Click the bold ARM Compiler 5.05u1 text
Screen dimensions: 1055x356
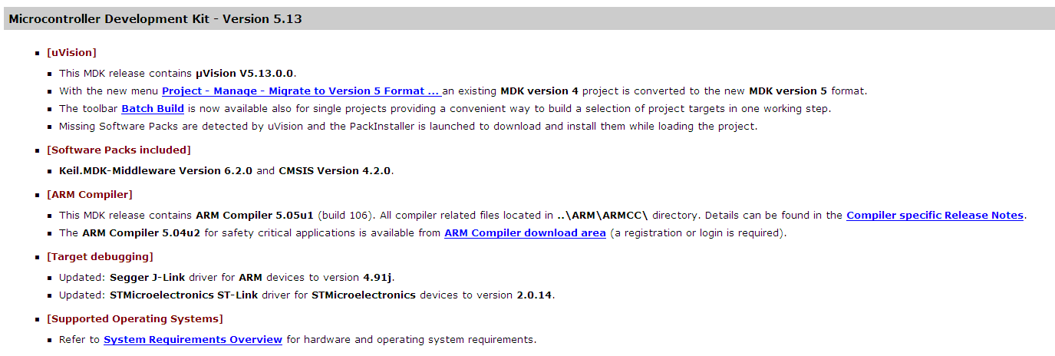click(255, 215)
